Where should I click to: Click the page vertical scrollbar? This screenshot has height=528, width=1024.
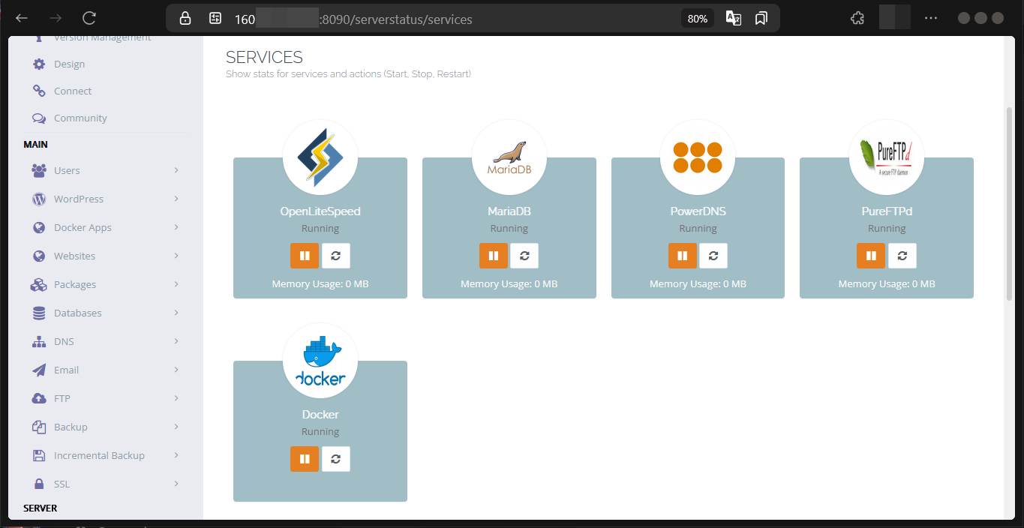pyautogui.click(x=1009, y=202)
